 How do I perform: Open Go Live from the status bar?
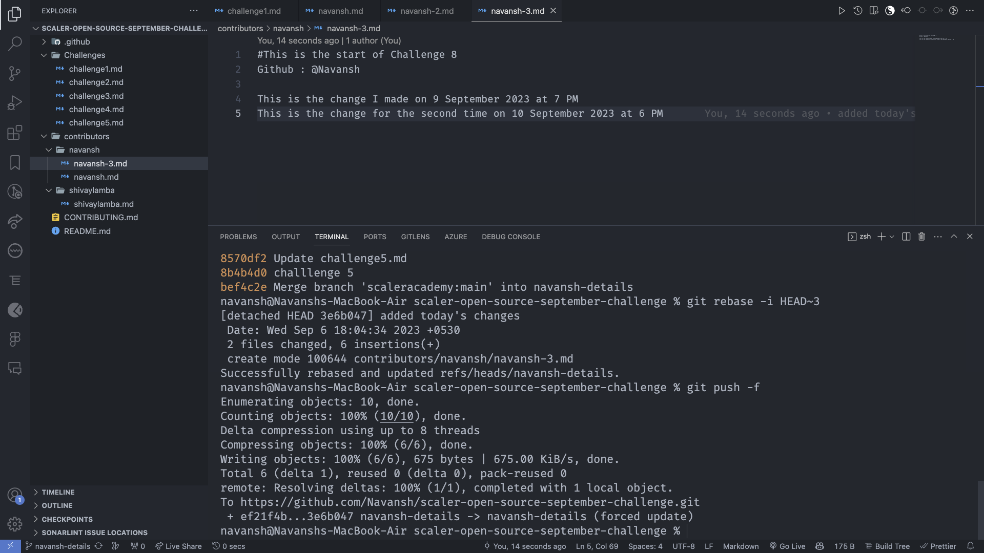pos(791,546)
